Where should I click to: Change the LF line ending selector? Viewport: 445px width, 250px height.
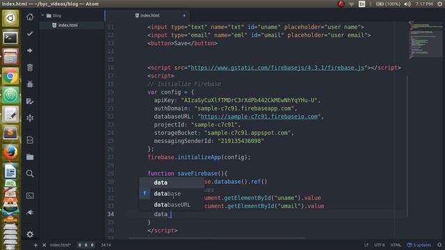pyautogui.click(x=366, y=245)
